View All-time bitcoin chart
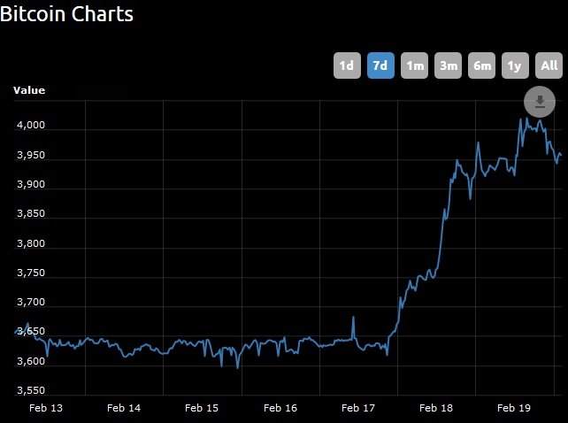The width and height of the screenshot is (568, 423). pyautogui.click(x=549, y=65)
